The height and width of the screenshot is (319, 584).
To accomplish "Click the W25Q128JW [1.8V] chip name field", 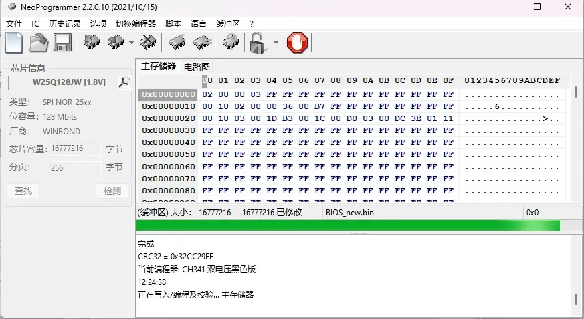I will pos(64,82).
